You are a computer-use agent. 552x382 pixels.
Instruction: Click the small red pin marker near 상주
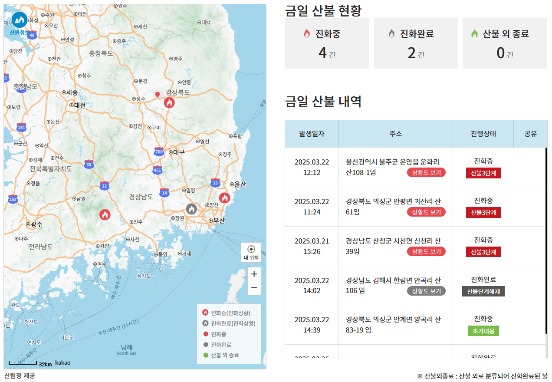tap(158, 94)
